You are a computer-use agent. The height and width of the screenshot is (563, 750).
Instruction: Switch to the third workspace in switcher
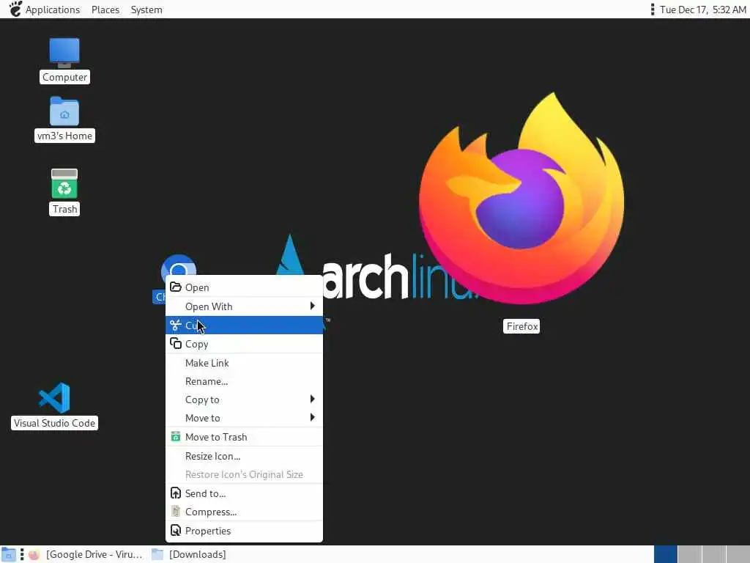(713, 554)
